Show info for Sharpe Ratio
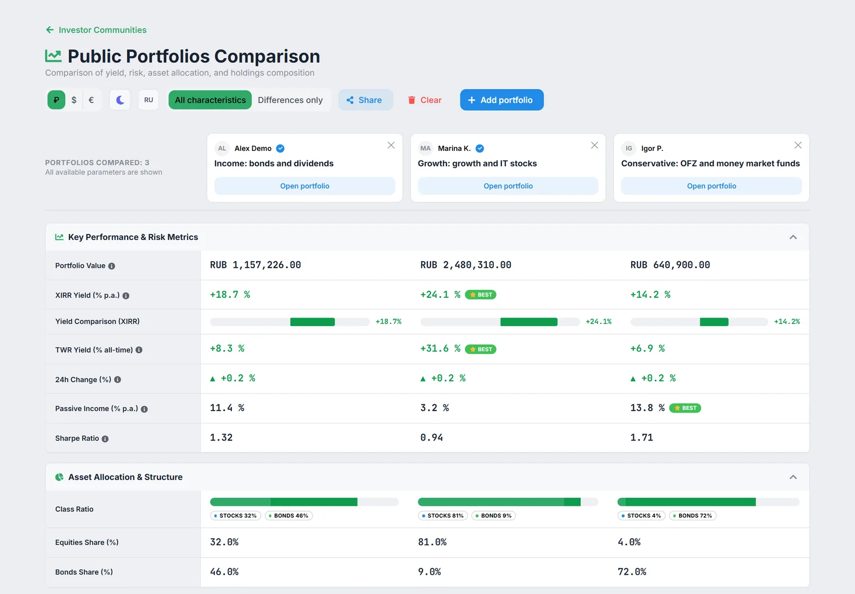The image size is (855, 594). click(105, 439)
